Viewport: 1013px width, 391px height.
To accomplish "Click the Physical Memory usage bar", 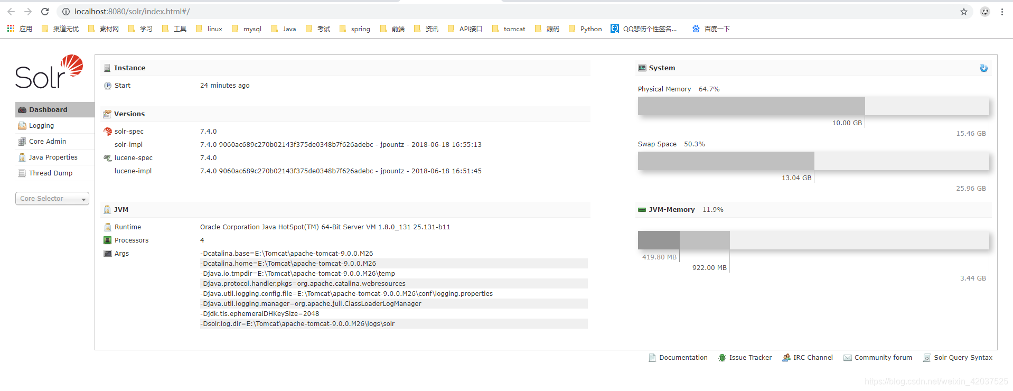I will 813,106.
